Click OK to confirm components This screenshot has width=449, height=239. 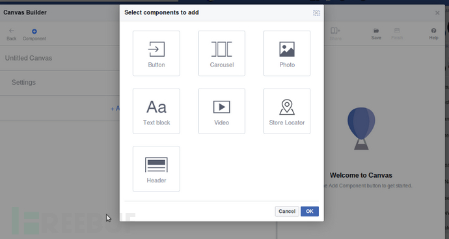coord(310,212)
